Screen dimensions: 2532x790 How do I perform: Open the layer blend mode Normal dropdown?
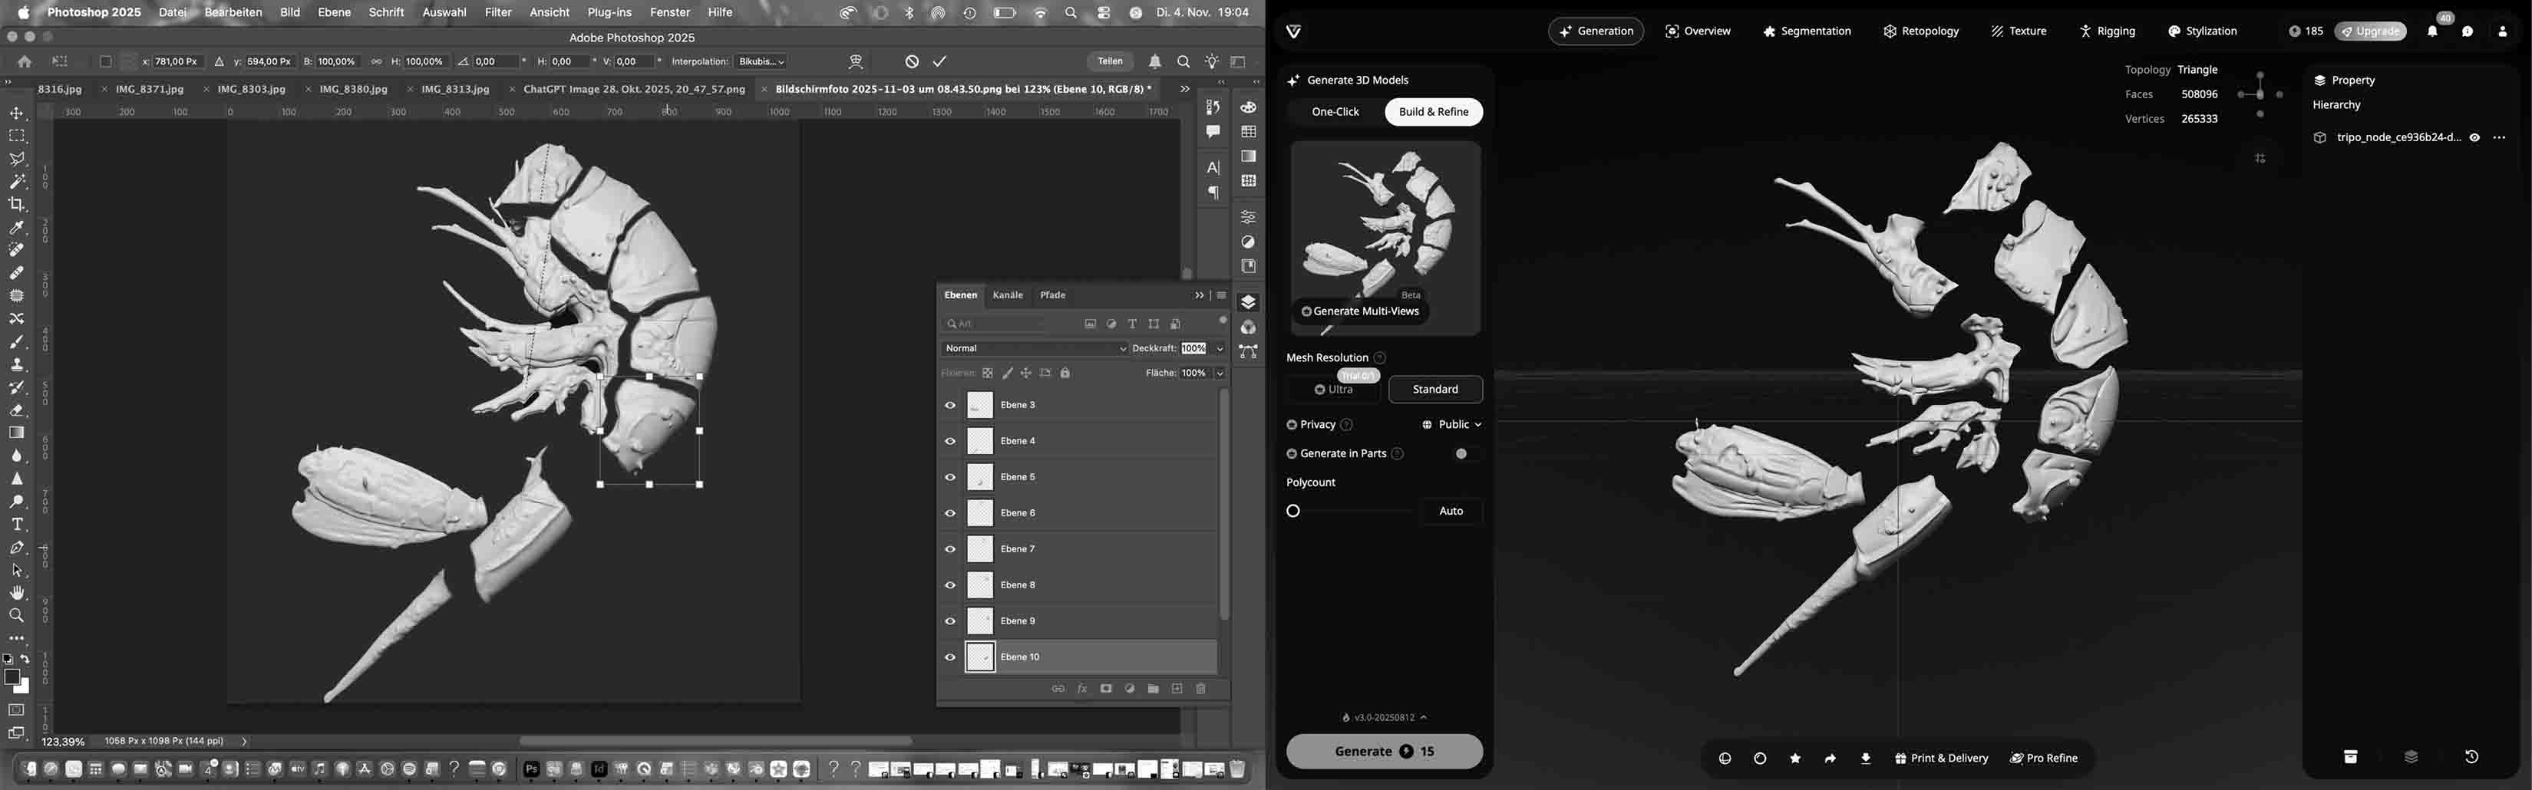tap(1033, 349)
